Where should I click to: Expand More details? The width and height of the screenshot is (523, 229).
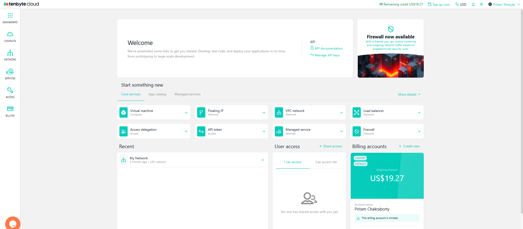[409, 94]
